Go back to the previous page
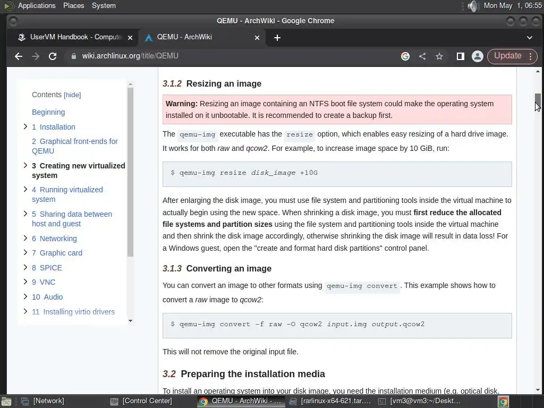Image resolution: width=544 pixels, height=408 pixels. pos(19,56)
